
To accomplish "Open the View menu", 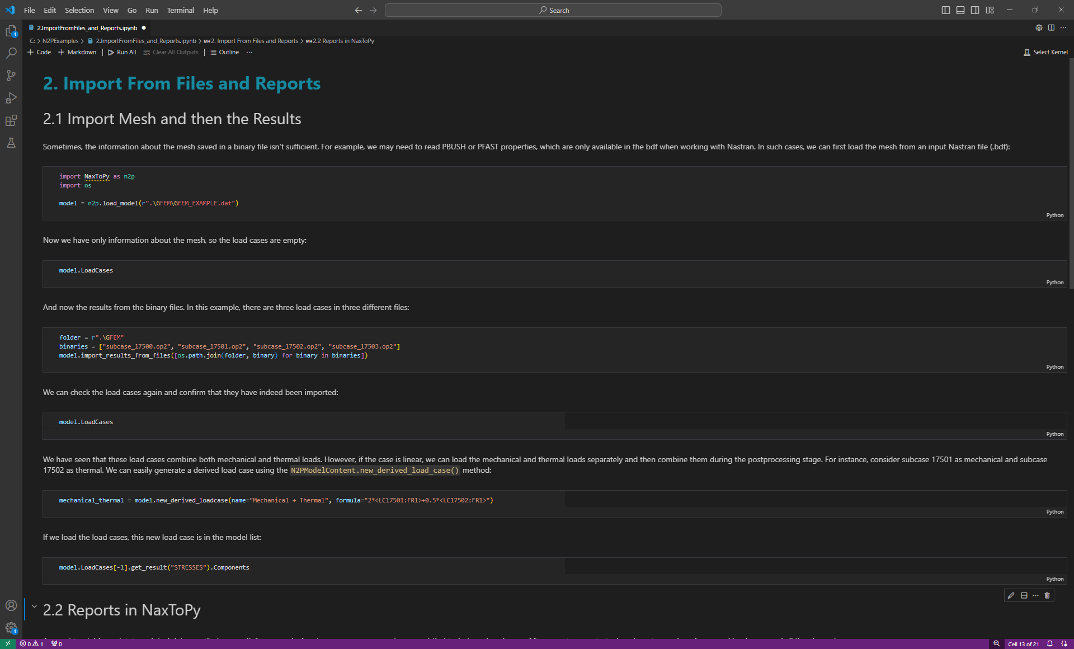I will click(111, 10).
